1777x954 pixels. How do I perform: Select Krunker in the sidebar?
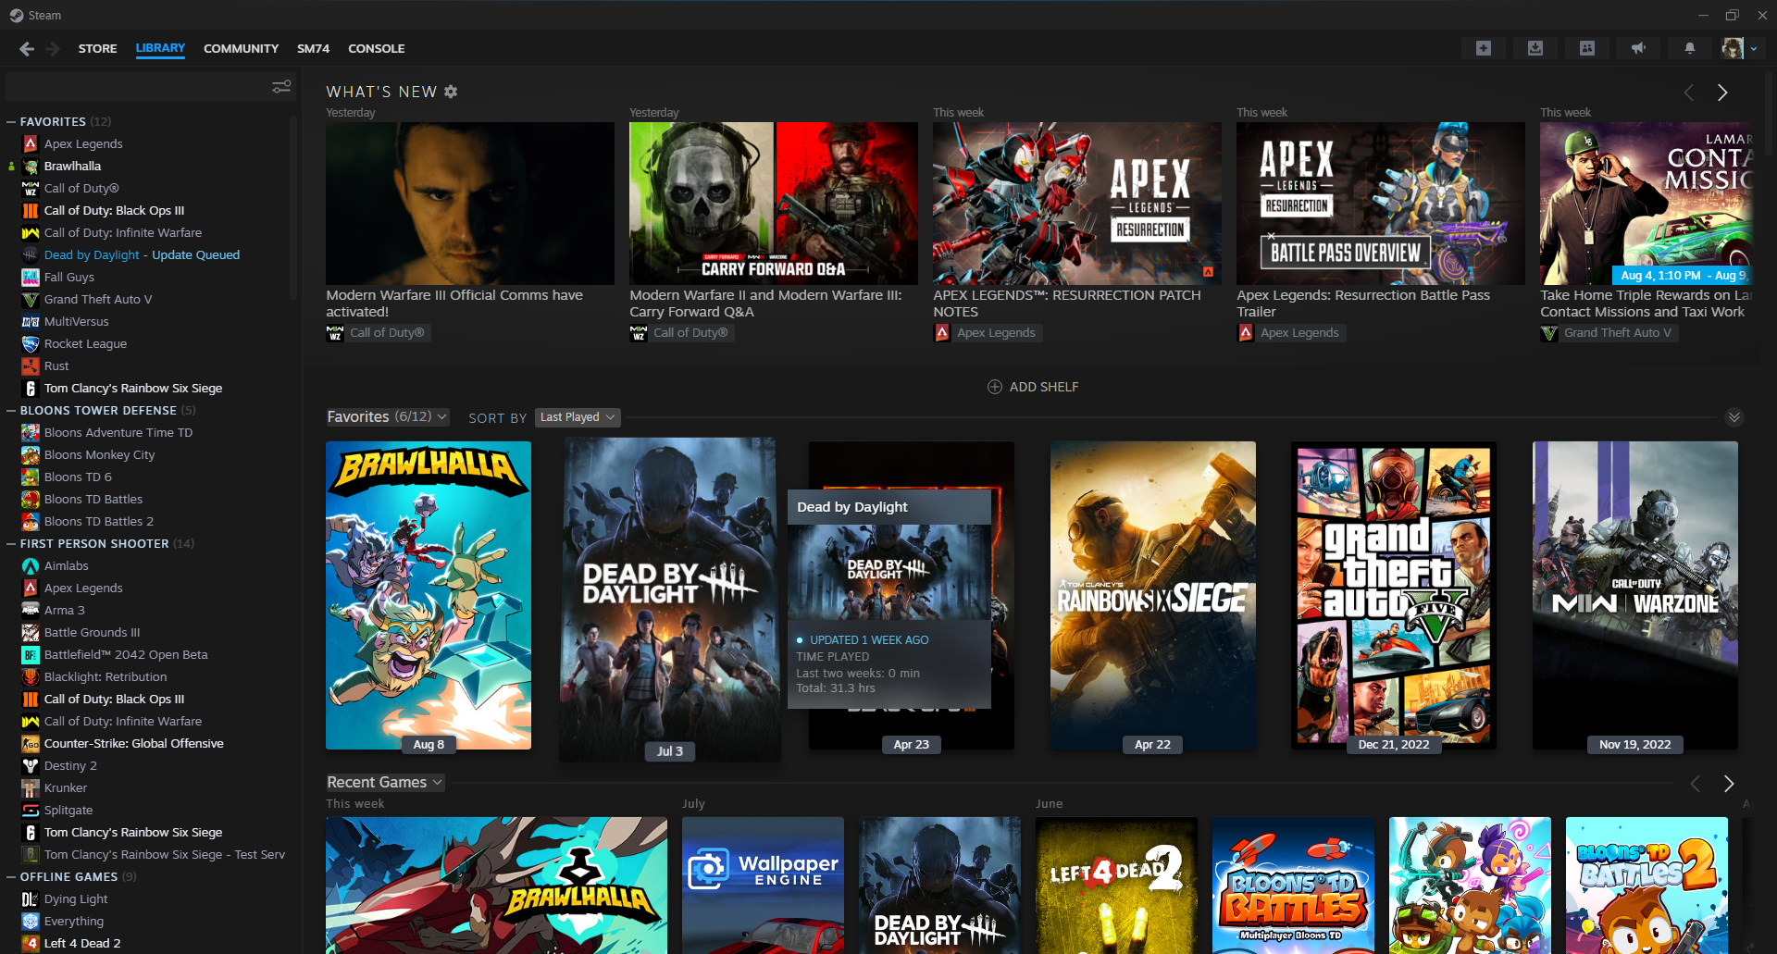point(65,787)
